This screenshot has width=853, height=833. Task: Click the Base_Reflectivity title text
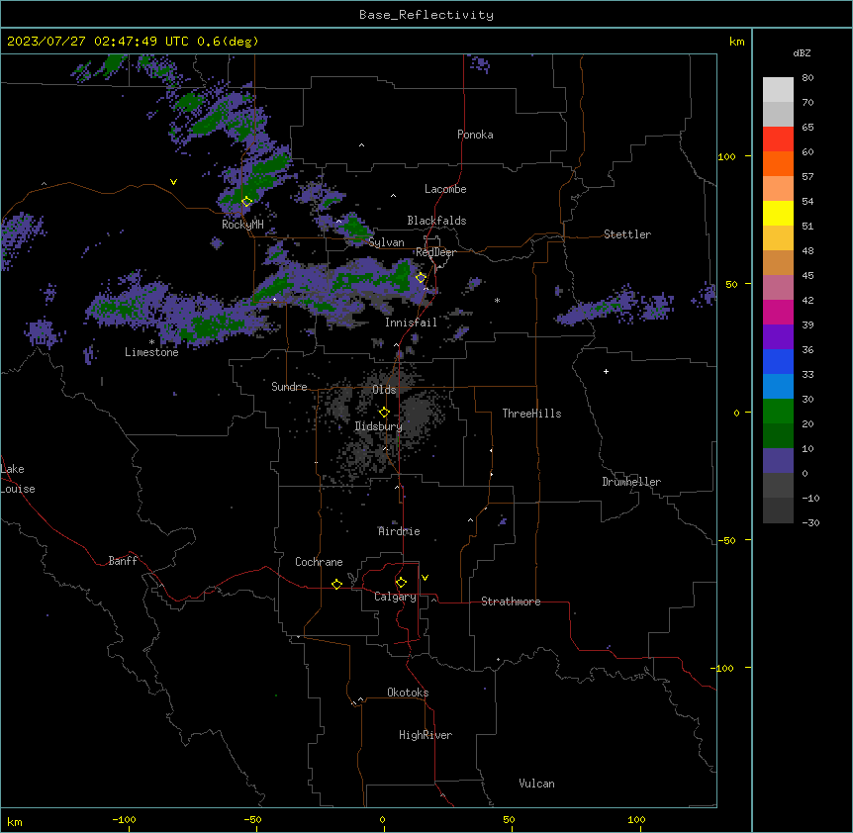(426, 15)
